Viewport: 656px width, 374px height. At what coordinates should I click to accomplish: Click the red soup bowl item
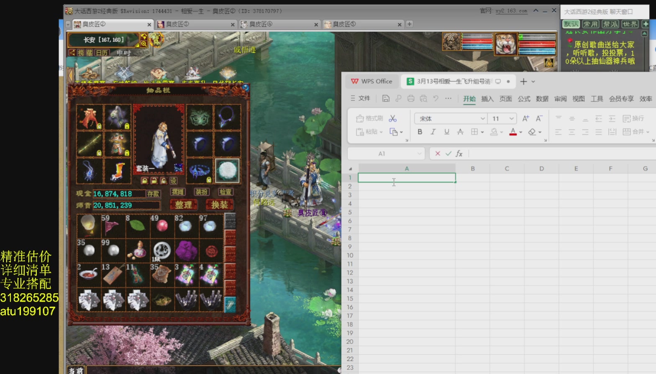point(88,275)
